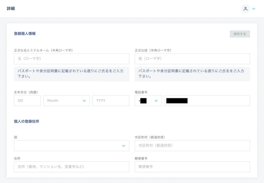Click the passport hint below first name
Image resolution: width=264 pixels, height=183 pixels.
click(71, 74)
